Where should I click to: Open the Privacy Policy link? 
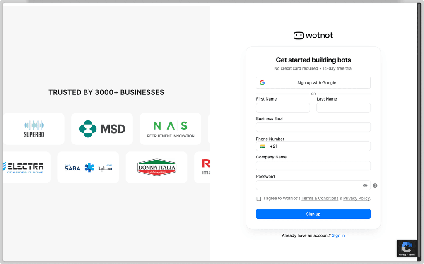(356, 198)
